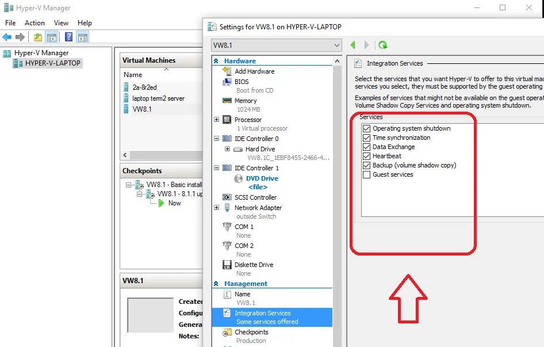Click the green refresh icon in Settings

coord(382,45)
